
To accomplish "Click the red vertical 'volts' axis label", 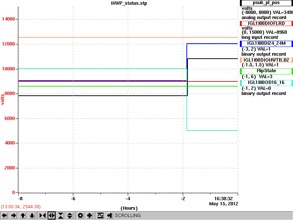I will coord(3,99).
